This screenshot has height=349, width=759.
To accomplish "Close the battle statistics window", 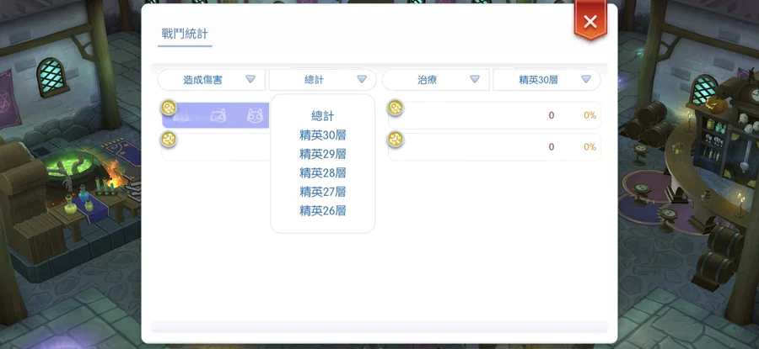I will click(x=590, y=21).
